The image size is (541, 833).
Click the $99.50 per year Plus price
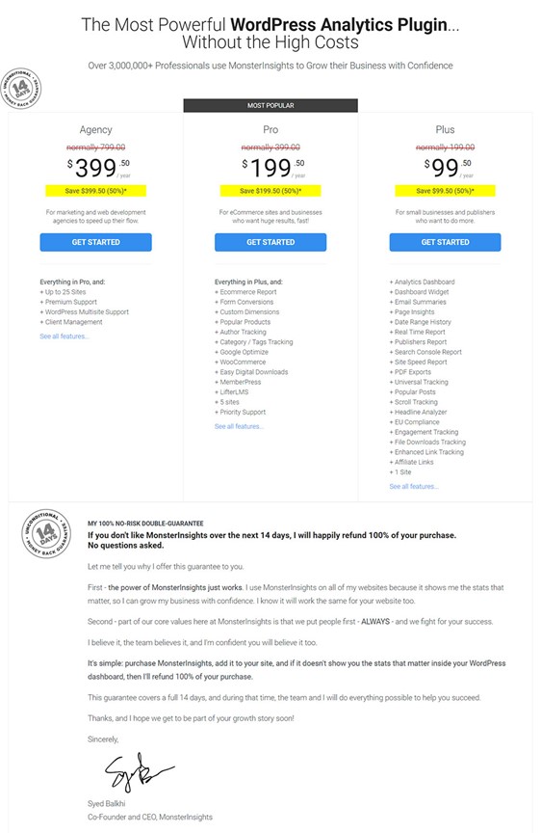449,168
